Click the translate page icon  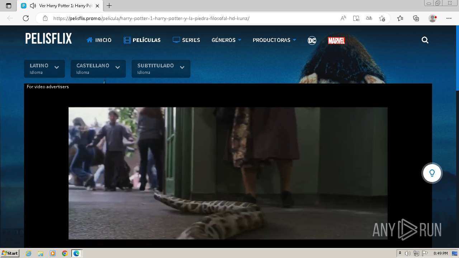pos(369,18)
